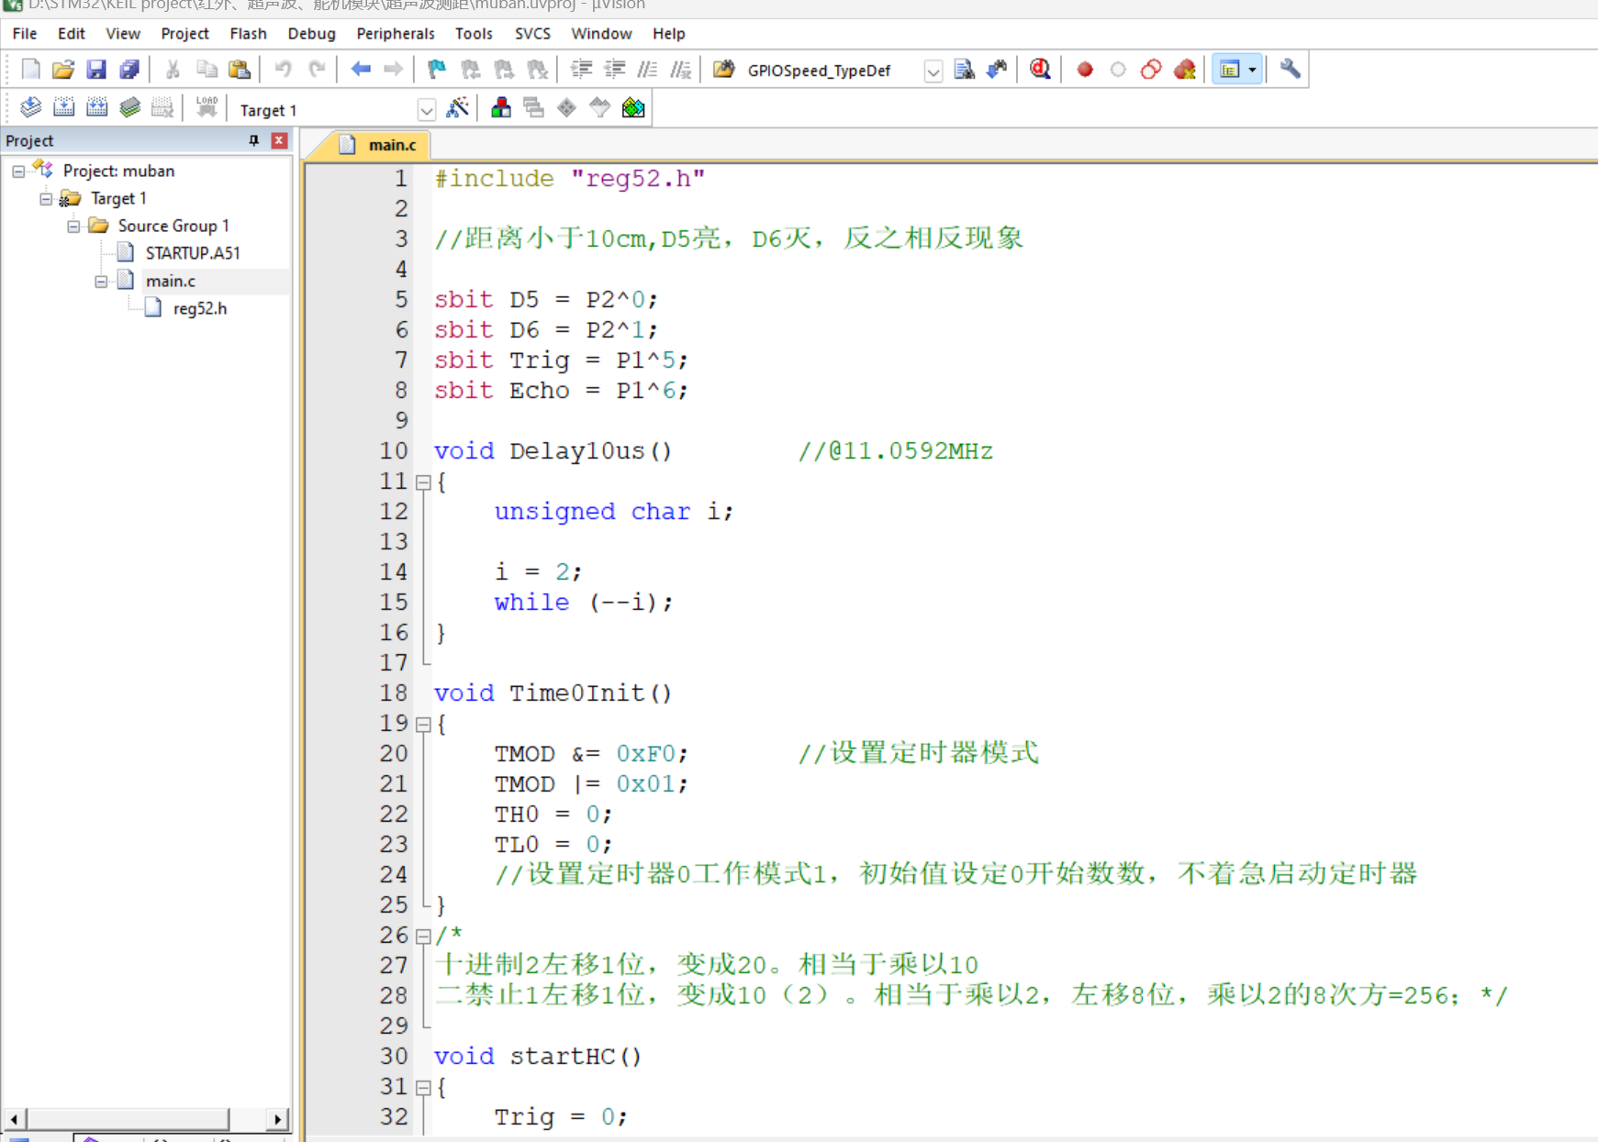Open the Target 1 dropdown

click(x=426, y=110)
